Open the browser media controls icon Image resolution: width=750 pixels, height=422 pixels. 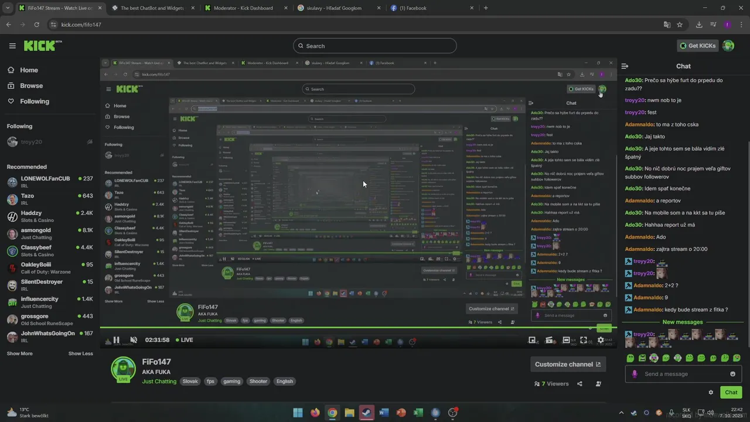coord(713,25)
